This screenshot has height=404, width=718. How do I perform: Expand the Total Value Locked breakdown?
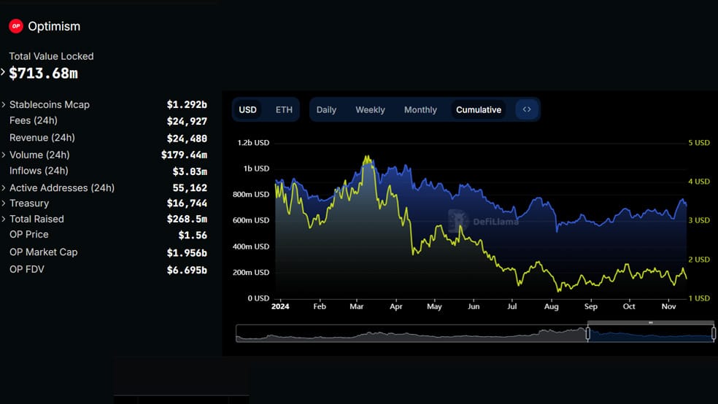(x=3, y=72)
